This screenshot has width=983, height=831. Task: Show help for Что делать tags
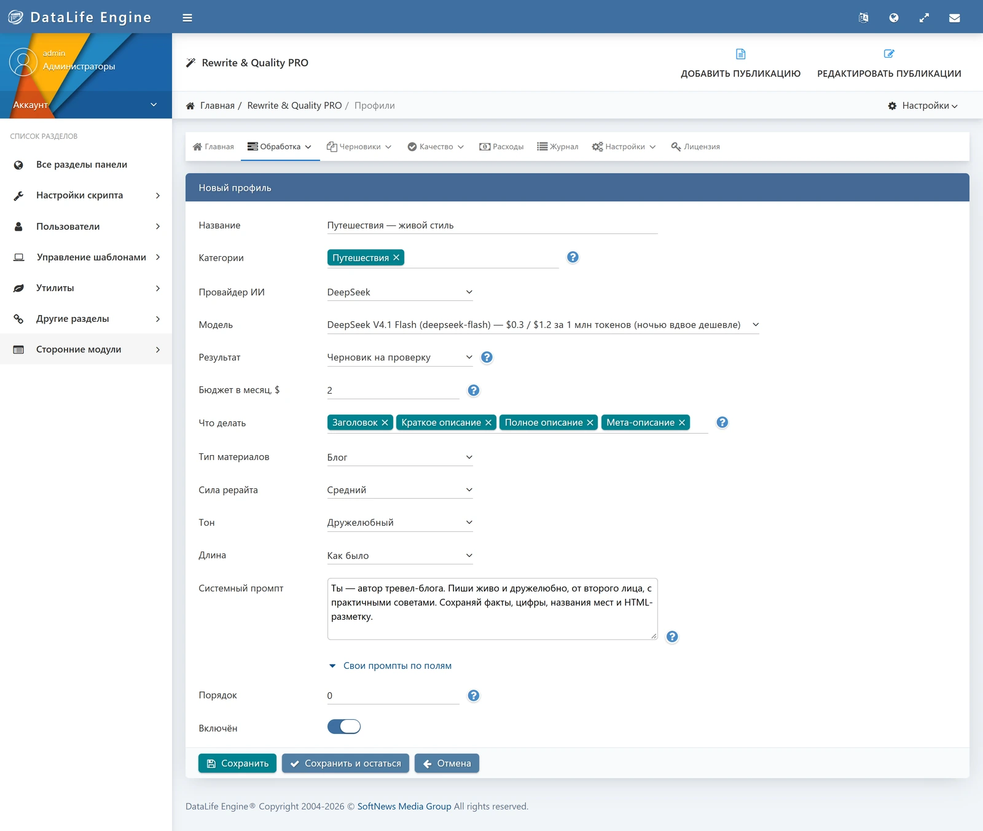point(723,423)
